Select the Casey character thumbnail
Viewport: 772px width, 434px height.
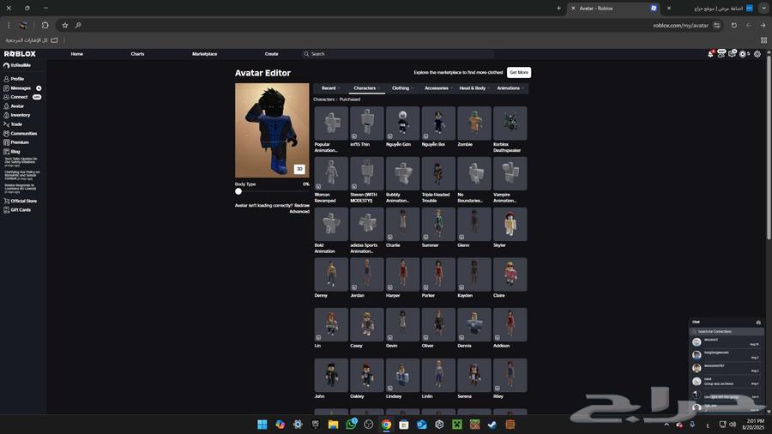pyautogui.click(x=367, y=325)
